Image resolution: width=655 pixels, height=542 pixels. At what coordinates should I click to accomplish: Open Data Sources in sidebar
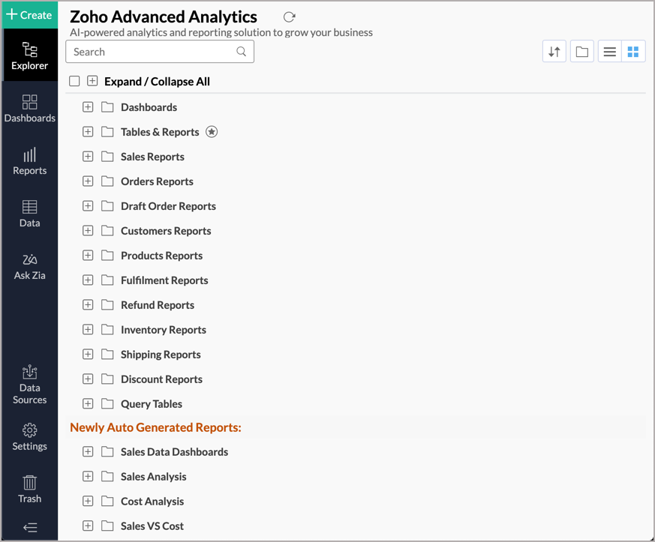pyautogui.click(x=29, y=384)
